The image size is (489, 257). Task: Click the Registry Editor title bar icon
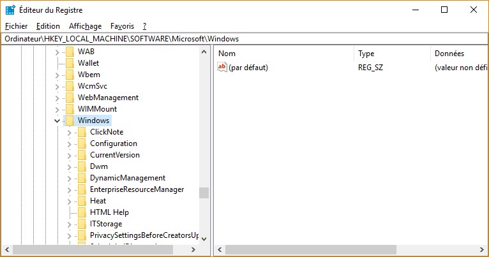pos(10,10)
